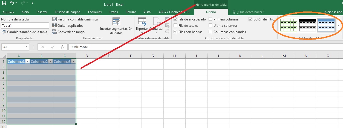Switch to the Fórmulas ribbon tab
This screenshot has width=343, height=128.
(95, 12)
